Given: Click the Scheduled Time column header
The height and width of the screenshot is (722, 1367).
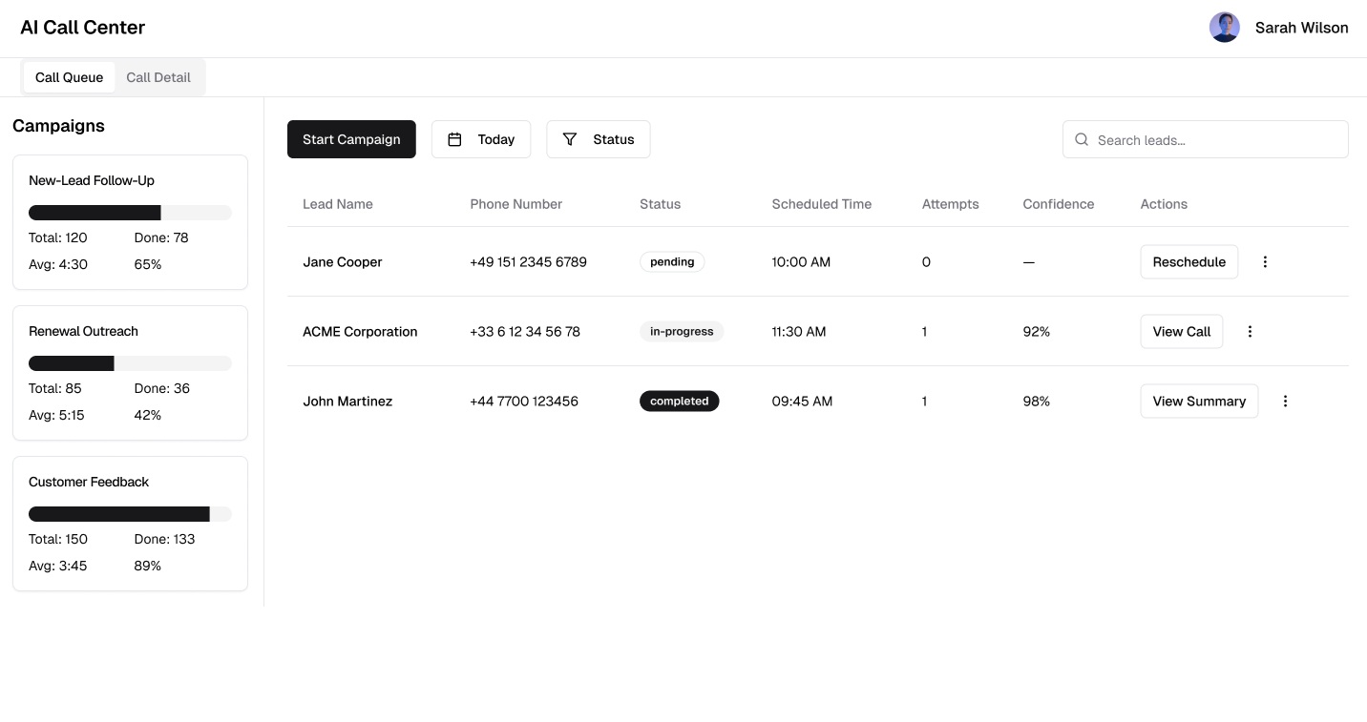Looking at the screenshot, I should coord(822,204).
